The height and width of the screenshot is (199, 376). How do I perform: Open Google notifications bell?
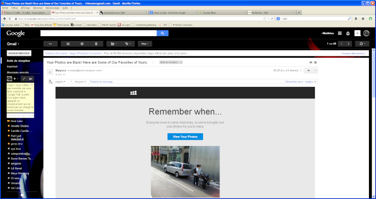[x=348, y=33]
